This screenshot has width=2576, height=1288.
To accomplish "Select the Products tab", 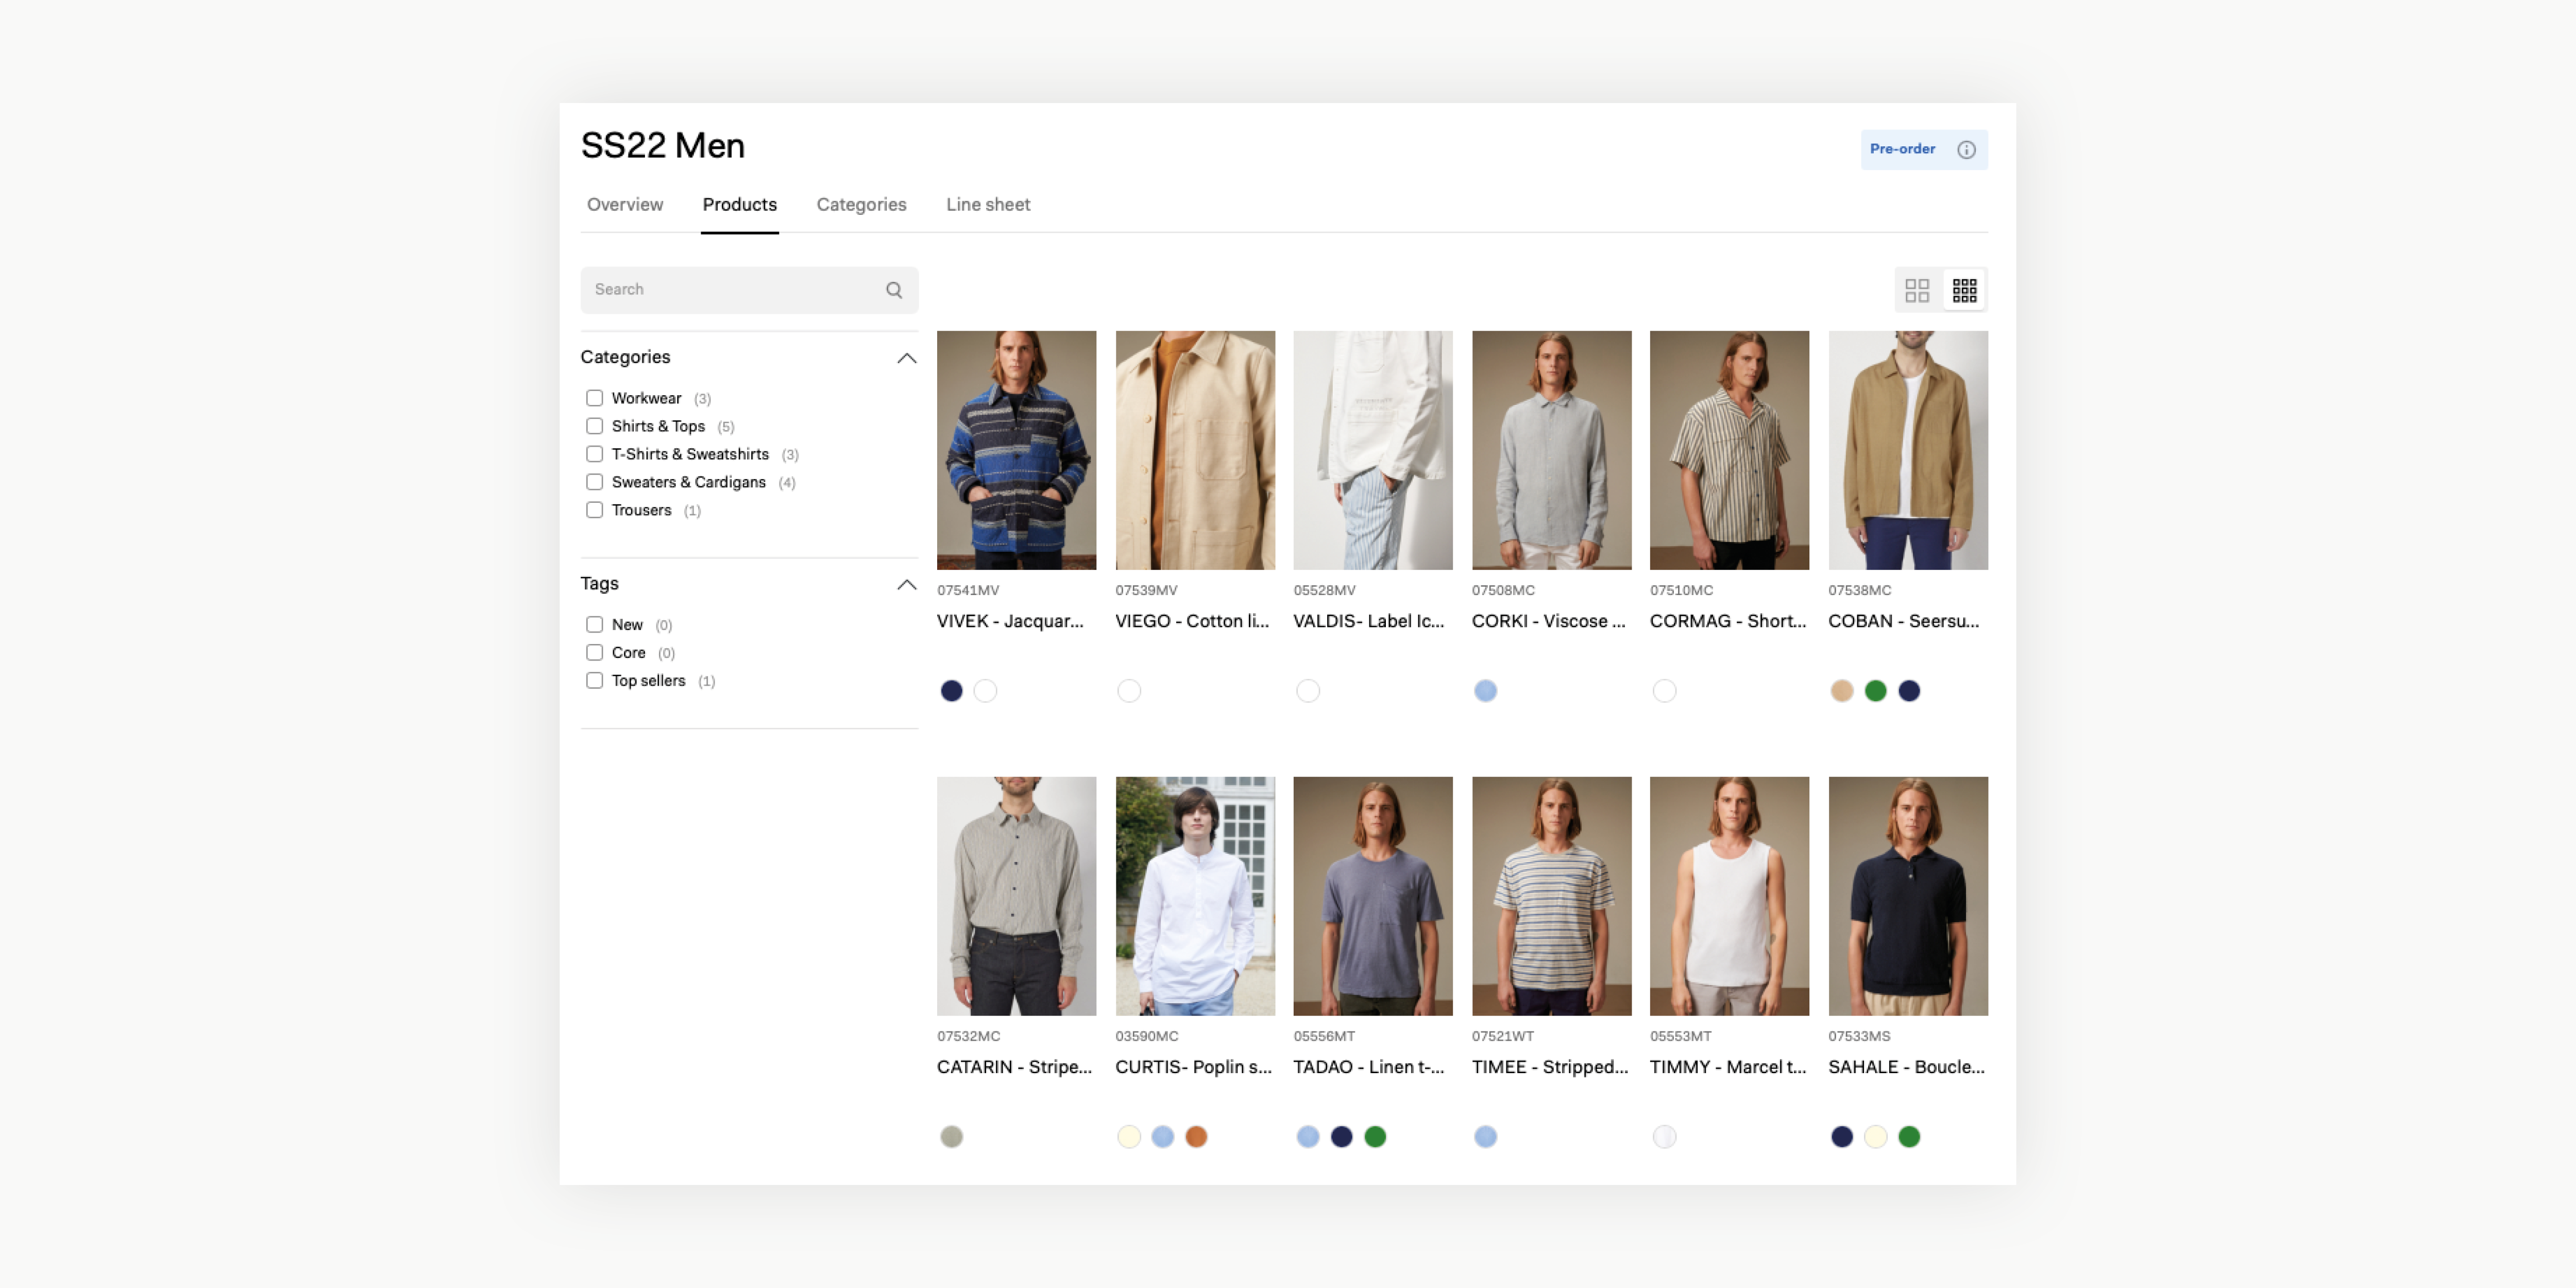I will point(739,205).
